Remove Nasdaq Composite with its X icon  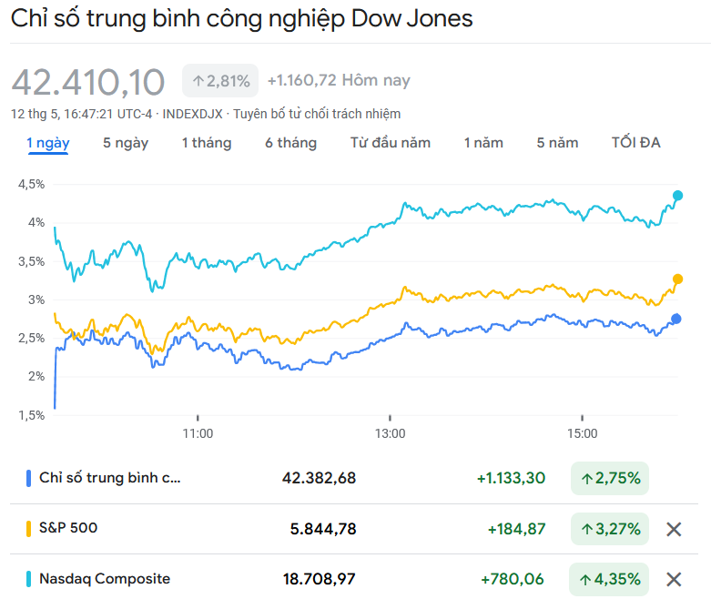[674, 579]
